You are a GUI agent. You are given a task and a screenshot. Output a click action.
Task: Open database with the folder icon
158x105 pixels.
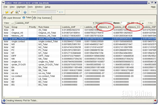(7, 12)
